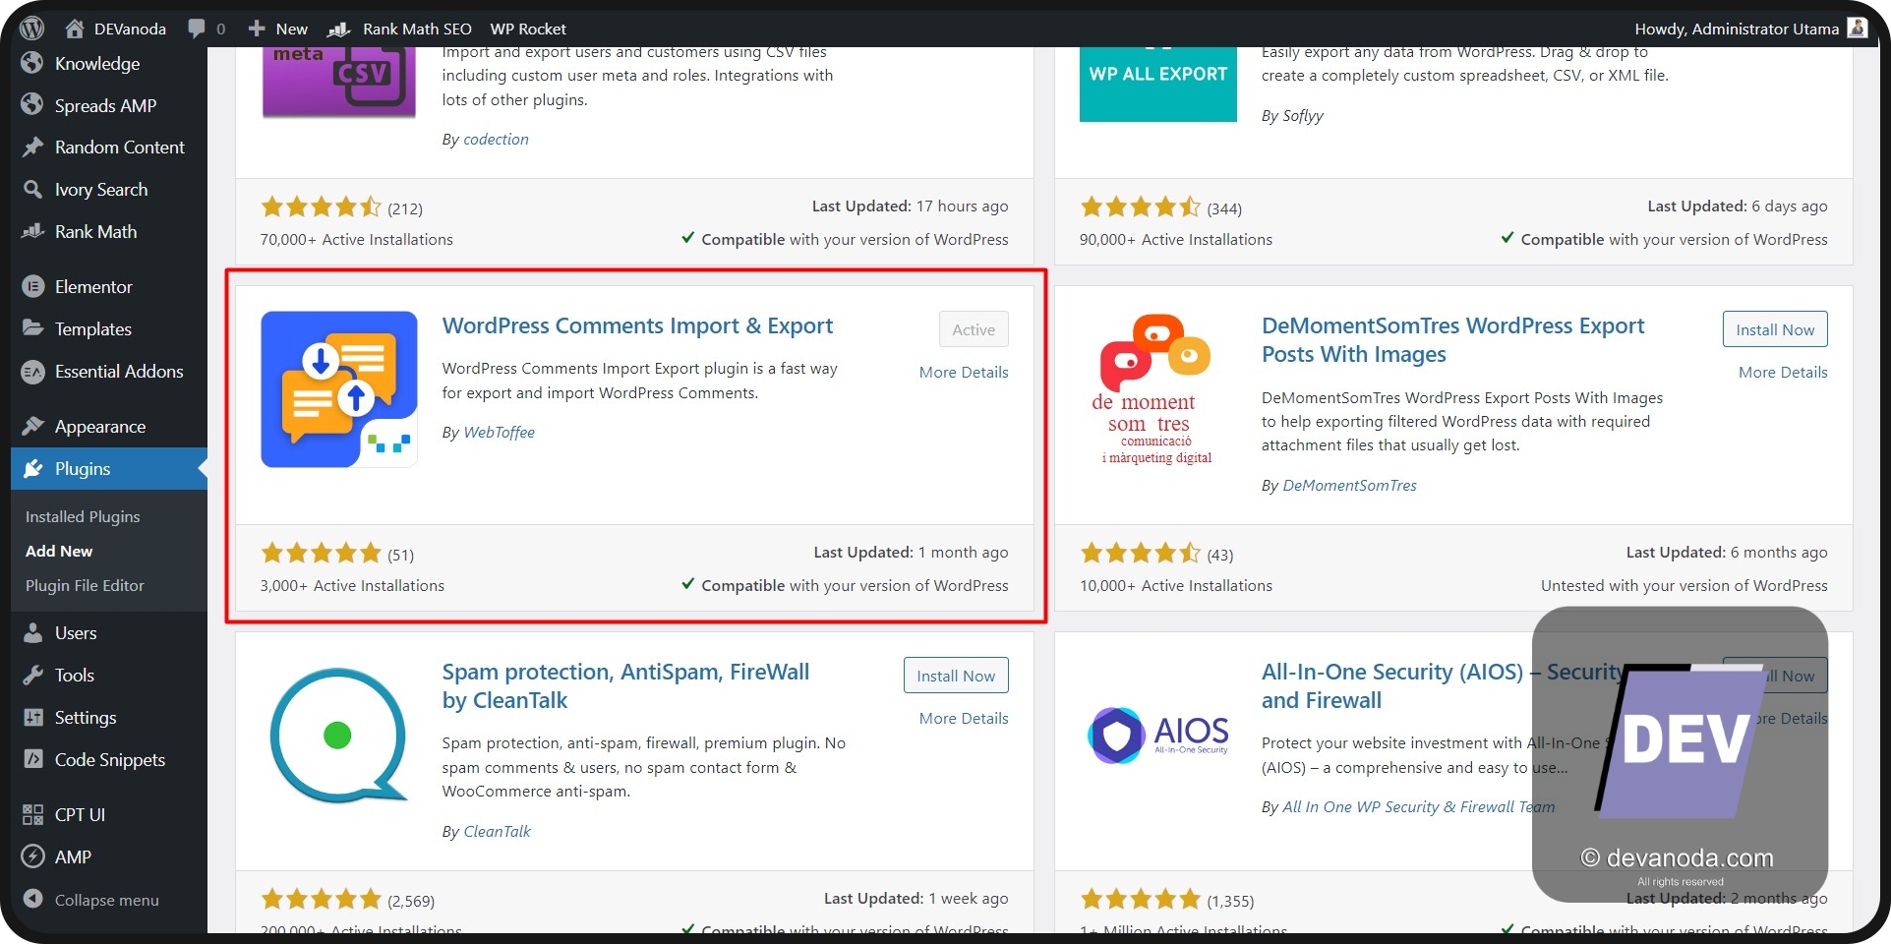The height and width of the screenshot is (944, 1891).
Task: View More Details for DeMomentSomTres plugin
Action: 1783,372
